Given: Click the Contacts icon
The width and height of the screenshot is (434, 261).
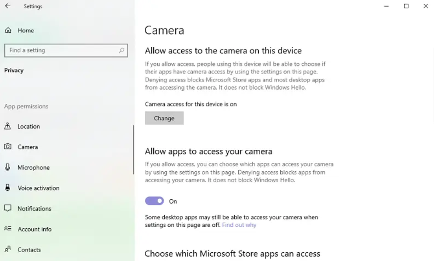Looking at the screenshot, I should click(x=8, y=250).
